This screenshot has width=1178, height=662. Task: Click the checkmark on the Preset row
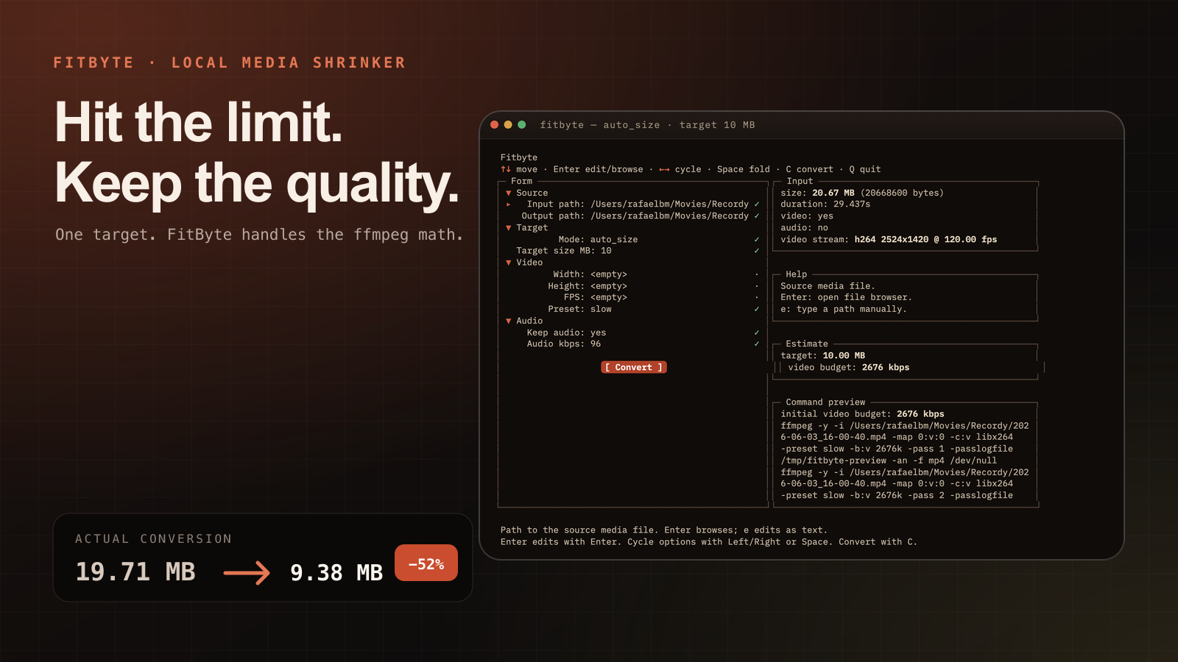[756, 310]
